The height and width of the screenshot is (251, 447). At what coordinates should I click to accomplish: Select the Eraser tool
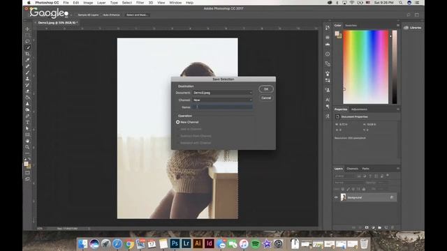[27, 91]
